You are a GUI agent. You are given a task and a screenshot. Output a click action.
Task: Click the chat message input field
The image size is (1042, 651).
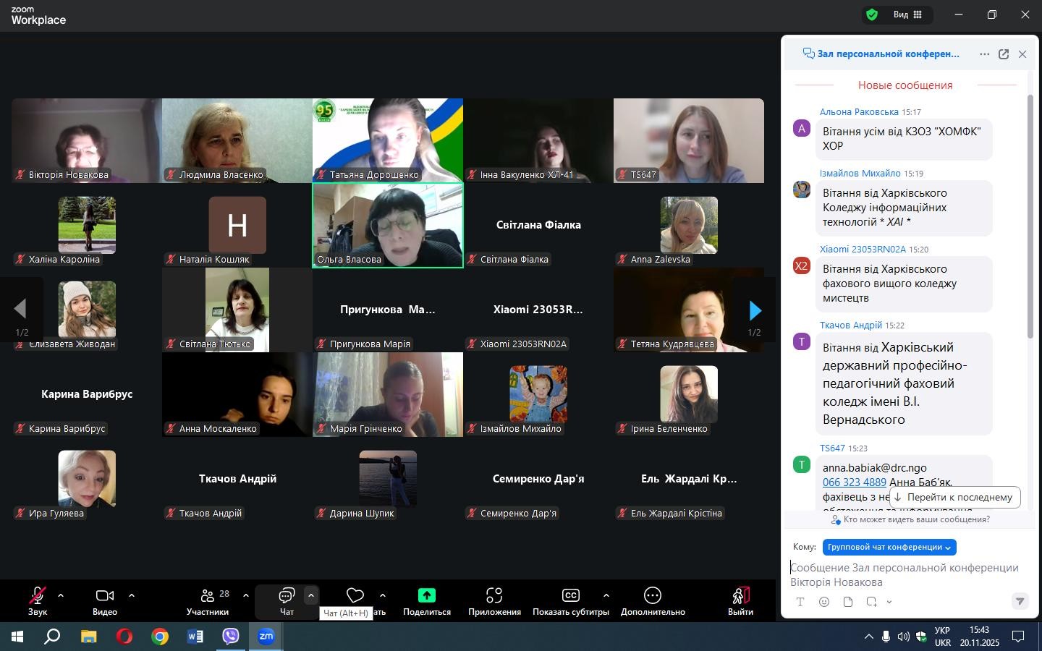pos(905,575)
